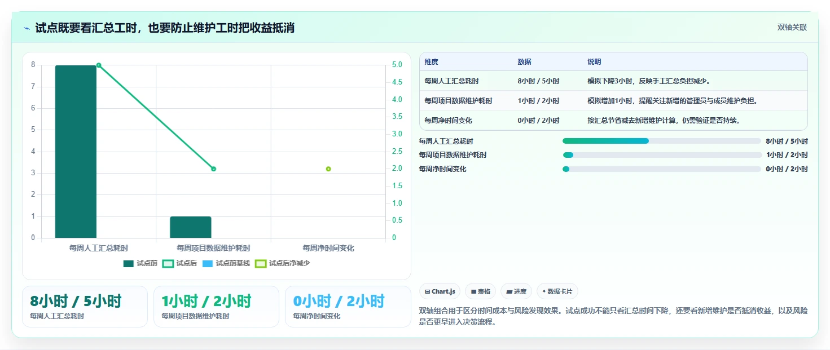Click the dark green line point at 2.0
The height and width of the screenshot is (350, 830).
click(213, 169)
